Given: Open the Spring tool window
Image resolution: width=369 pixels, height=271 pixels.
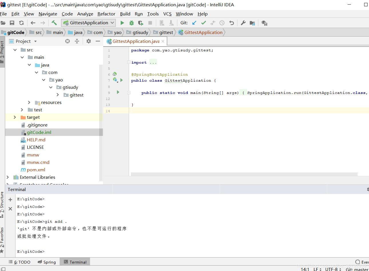Looking at the screenshot, I should (47, 262).
